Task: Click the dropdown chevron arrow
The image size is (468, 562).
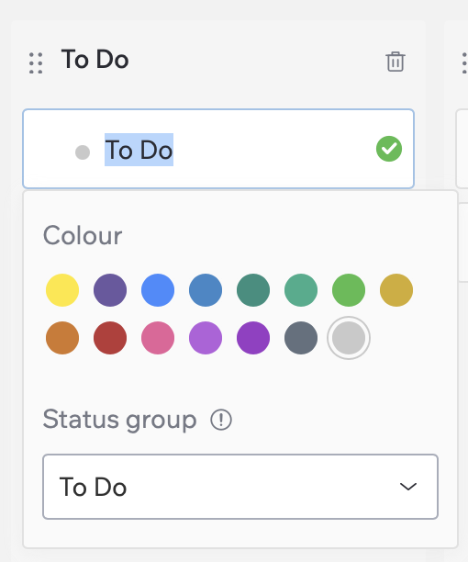Action: tap(408, 487)
